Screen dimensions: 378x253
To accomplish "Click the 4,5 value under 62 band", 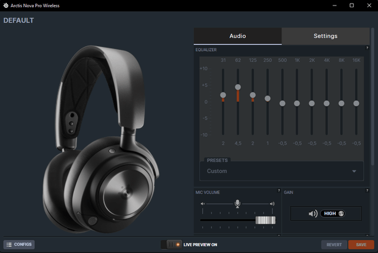I will (238, 144).
